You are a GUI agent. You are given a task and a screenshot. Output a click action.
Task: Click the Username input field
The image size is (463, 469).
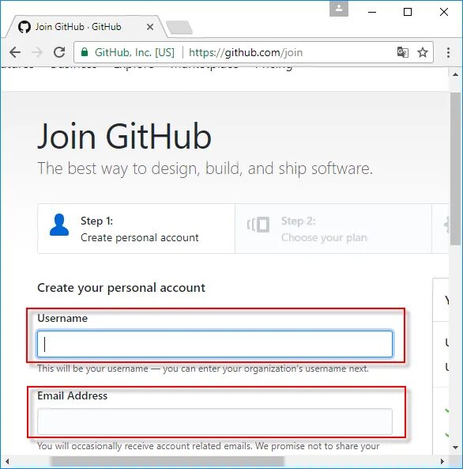pos(215,344)
